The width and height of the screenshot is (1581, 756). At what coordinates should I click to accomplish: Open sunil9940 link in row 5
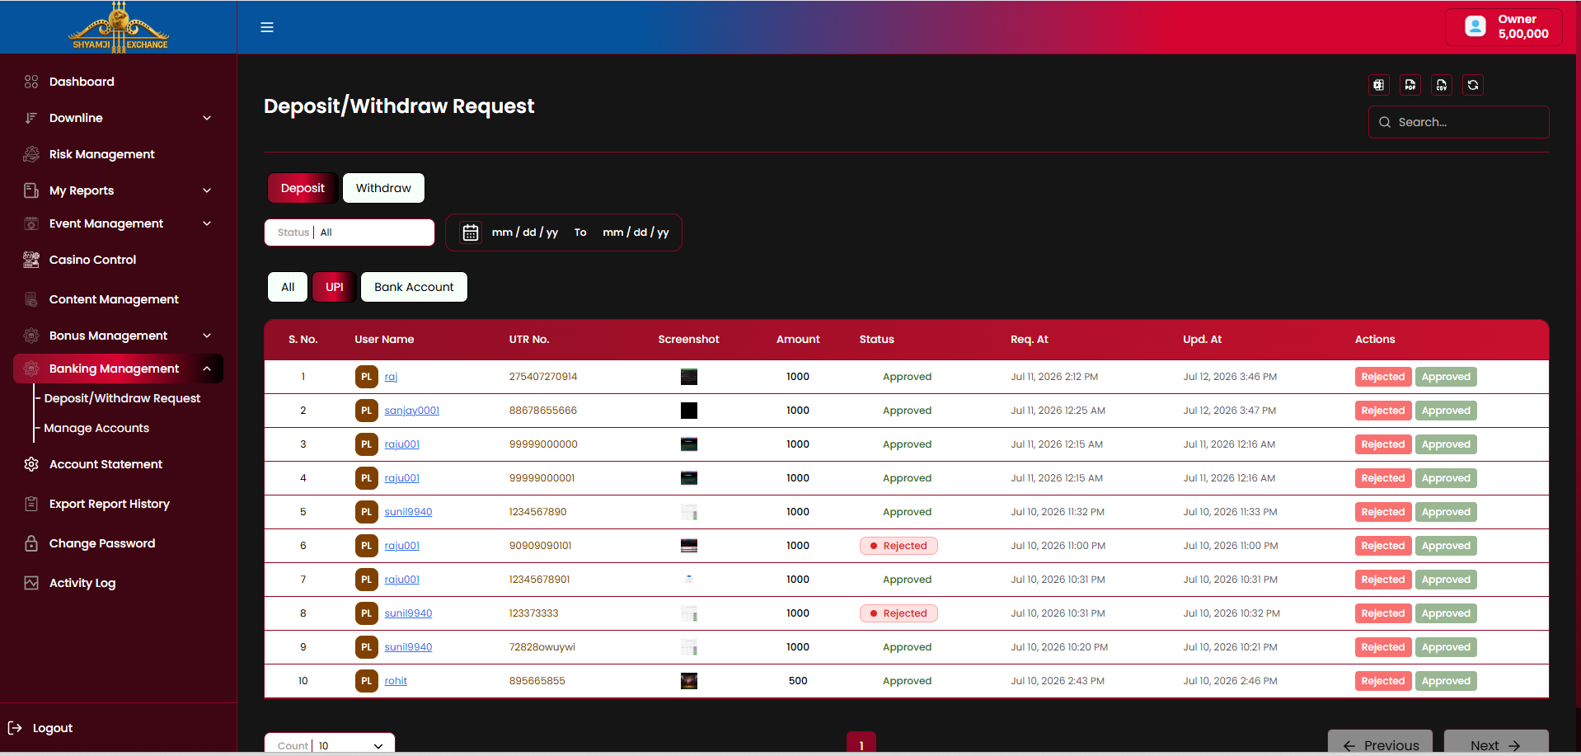[x=408, y=512]
